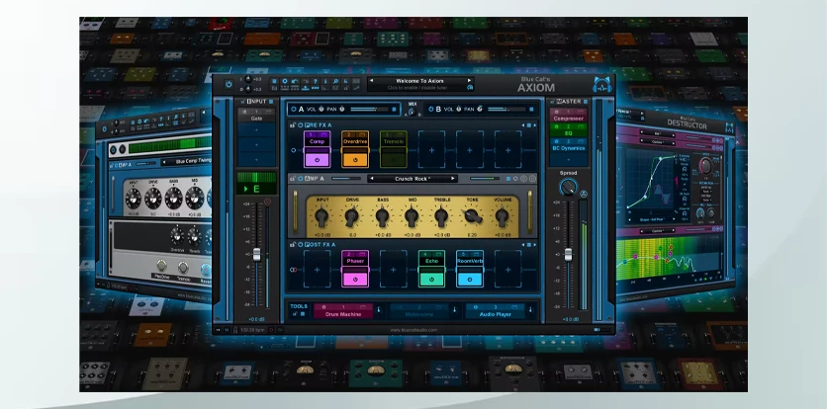Toggle the tuner icon in preset display

coord(470,88)
